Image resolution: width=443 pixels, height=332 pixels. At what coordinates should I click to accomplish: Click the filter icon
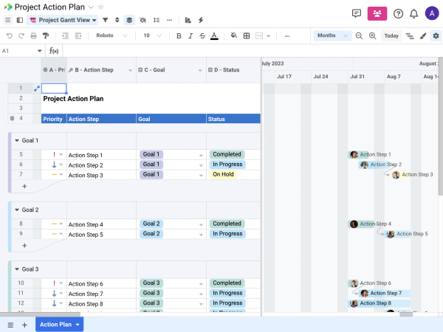click(105, 20)
